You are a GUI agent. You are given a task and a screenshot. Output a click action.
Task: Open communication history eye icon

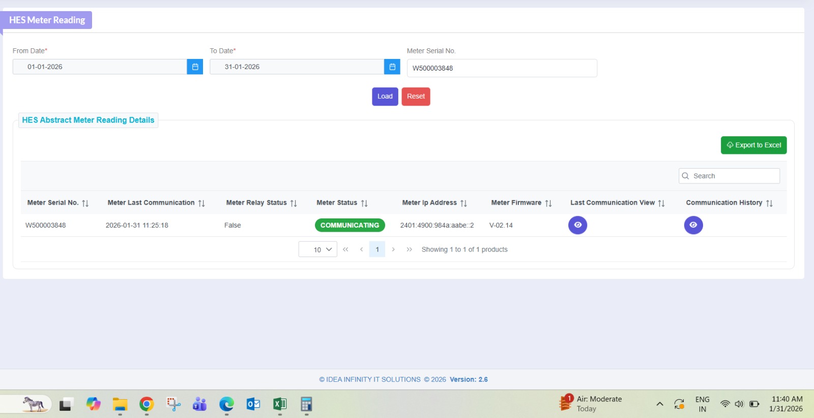(693, 225)
